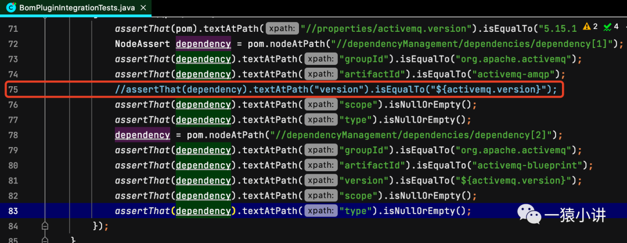Click the xpath hint before "scope" on line 76
Viewport: 627px width, 243px height.
click(320, 105)
